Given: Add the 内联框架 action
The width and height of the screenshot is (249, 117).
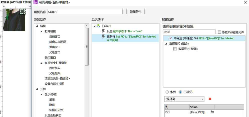Looking at the screenshot, I should tap(55, 68).
